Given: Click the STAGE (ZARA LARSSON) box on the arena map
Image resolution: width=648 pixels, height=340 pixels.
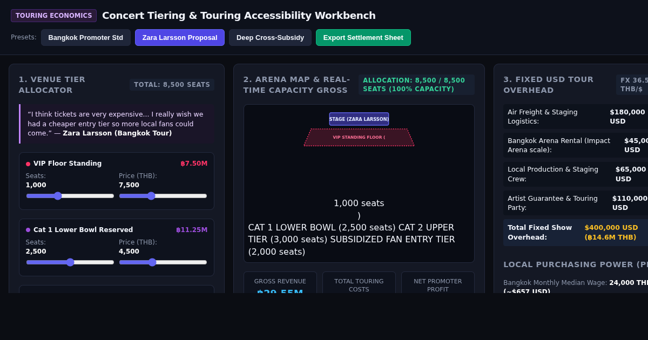Looking at the screenshot, I should 359,119.
